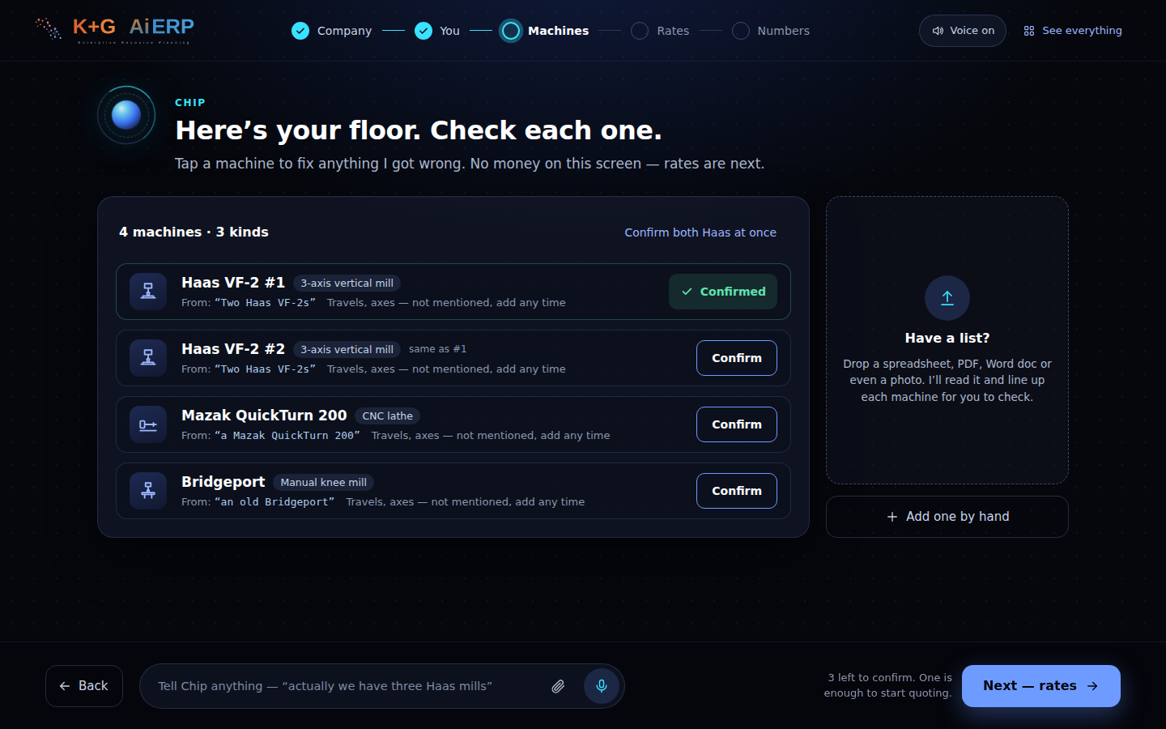This screenshot has height=729, width=1166.
Task: Go Back to the previous step
Action: [x=84, y=686]
